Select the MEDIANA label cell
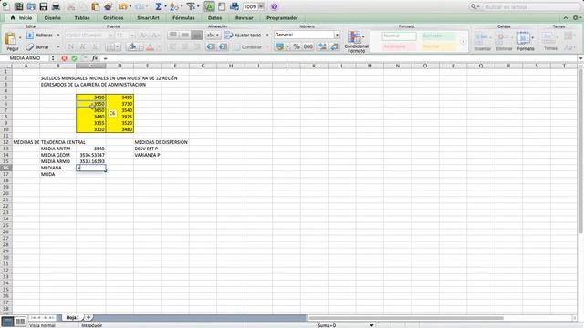This screenshot has width=584, height=328. coord(58,168)
